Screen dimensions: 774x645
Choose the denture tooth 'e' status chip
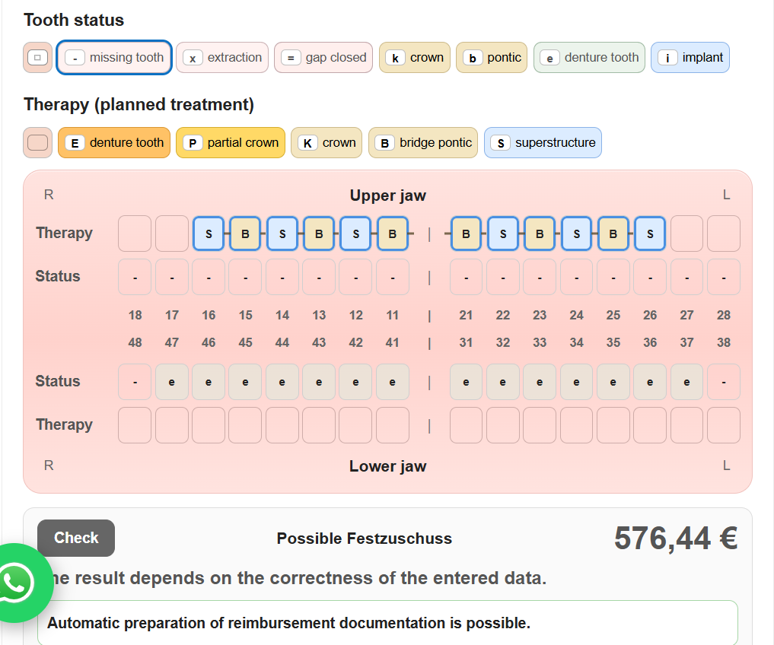589,58
